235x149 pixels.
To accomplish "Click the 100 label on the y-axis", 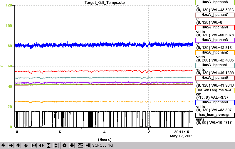I will 9,26.
